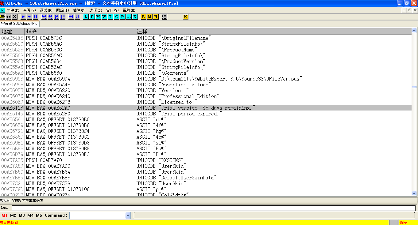418x225 pixels.
Task: Open Call stack with cyan K icon
Action: click(135, 17)
